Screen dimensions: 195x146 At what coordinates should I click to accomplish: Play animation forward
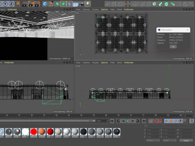(x=128, y=121)
